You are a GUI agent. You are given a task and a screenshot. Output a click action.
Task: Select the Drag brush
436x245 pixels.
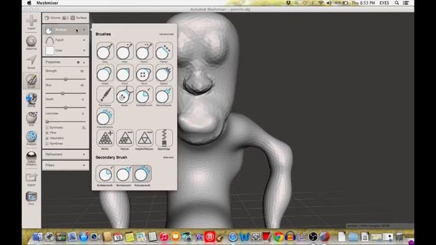(105, 51)
